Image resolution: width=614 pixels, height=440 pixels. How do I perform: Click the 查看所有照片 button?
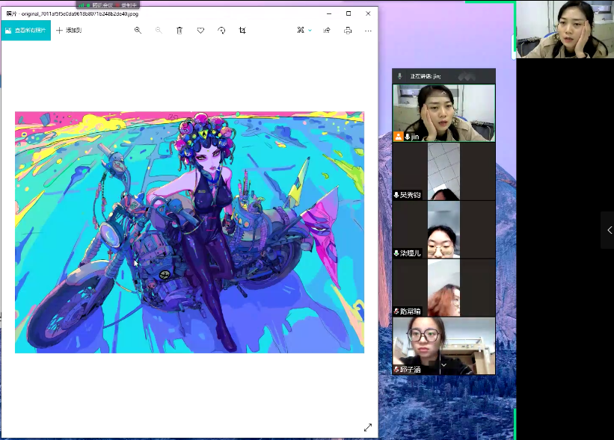coord(26,30)
